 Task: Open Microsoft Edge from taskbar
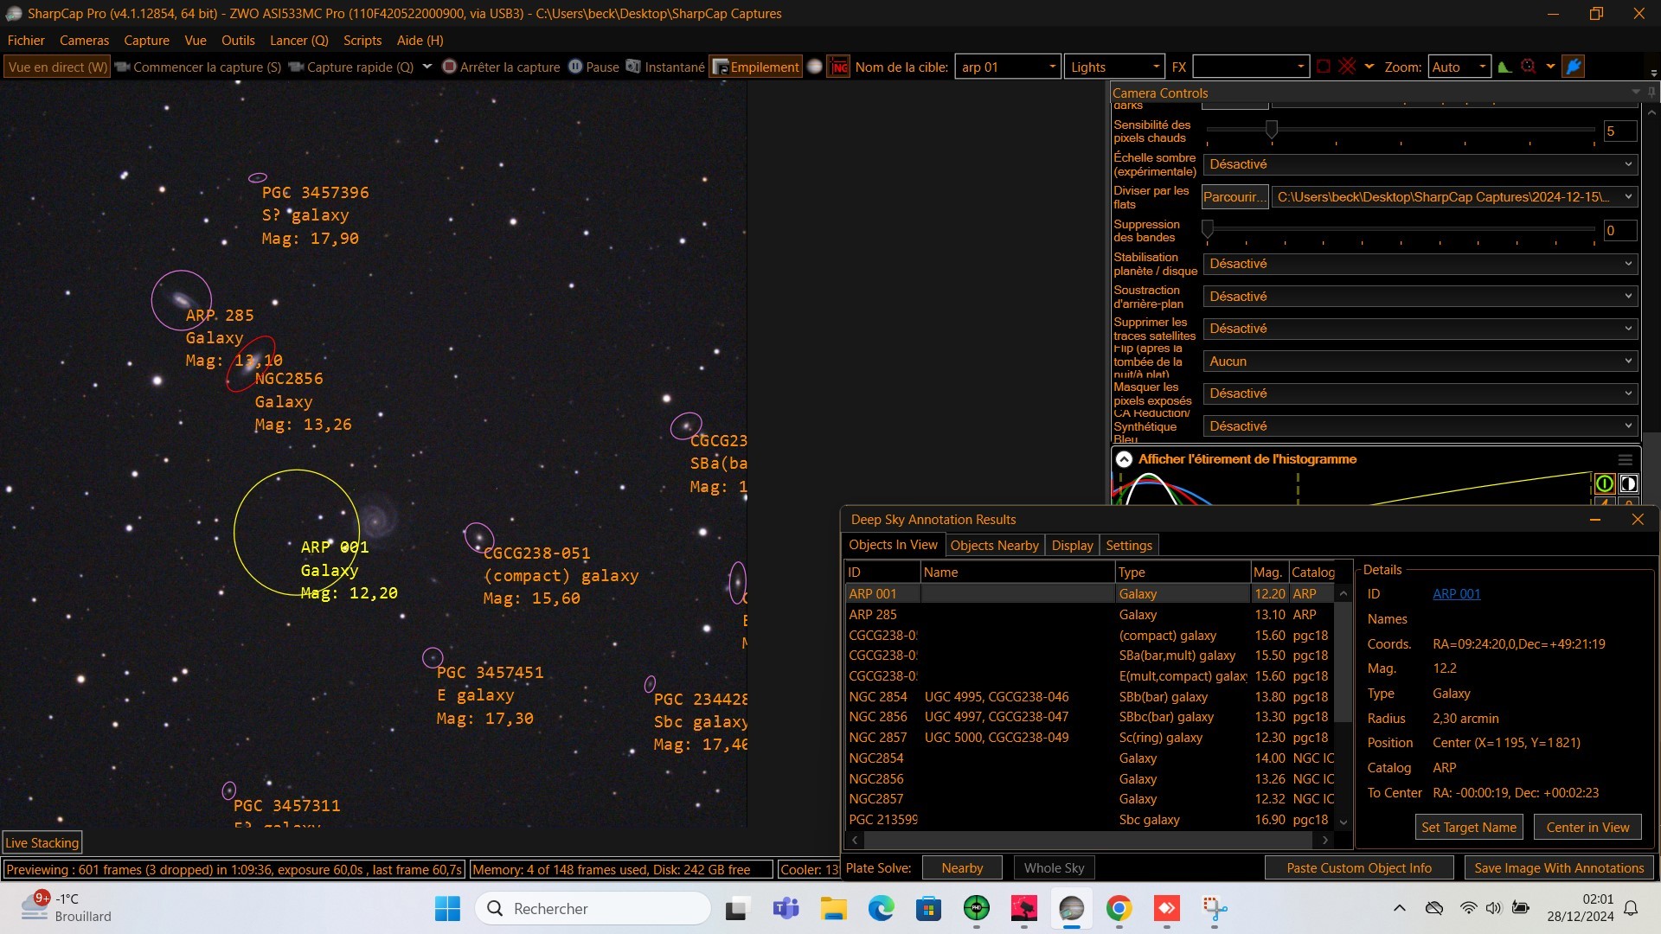pos(881,908)
